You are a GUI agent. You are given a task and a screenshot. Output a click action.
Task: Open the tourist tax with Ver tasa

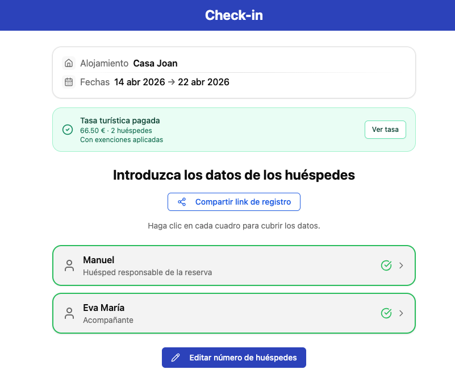click(x=385, y=129)
